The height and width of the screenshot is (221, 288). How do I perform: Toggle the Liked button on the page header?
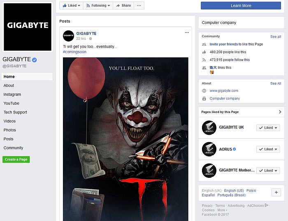tap(71, 6)
